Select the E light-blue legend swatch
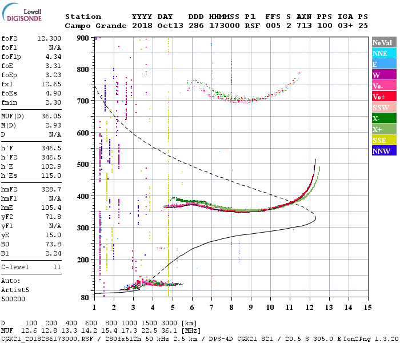The height and width of the screenshot is (343, 400). point(384,64)
